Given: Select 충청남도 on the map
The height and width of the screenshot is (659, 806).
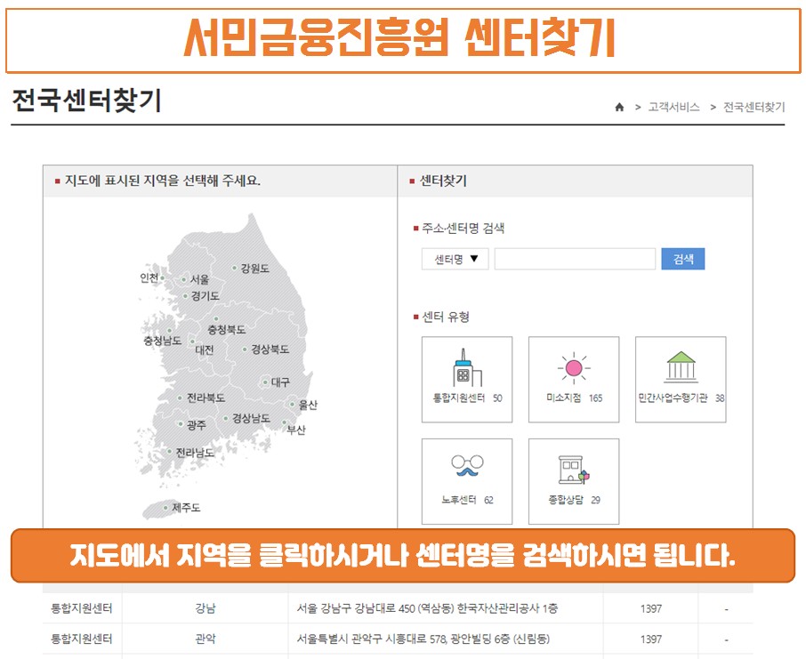Looking at the screenshot, I should coord(163,341).
